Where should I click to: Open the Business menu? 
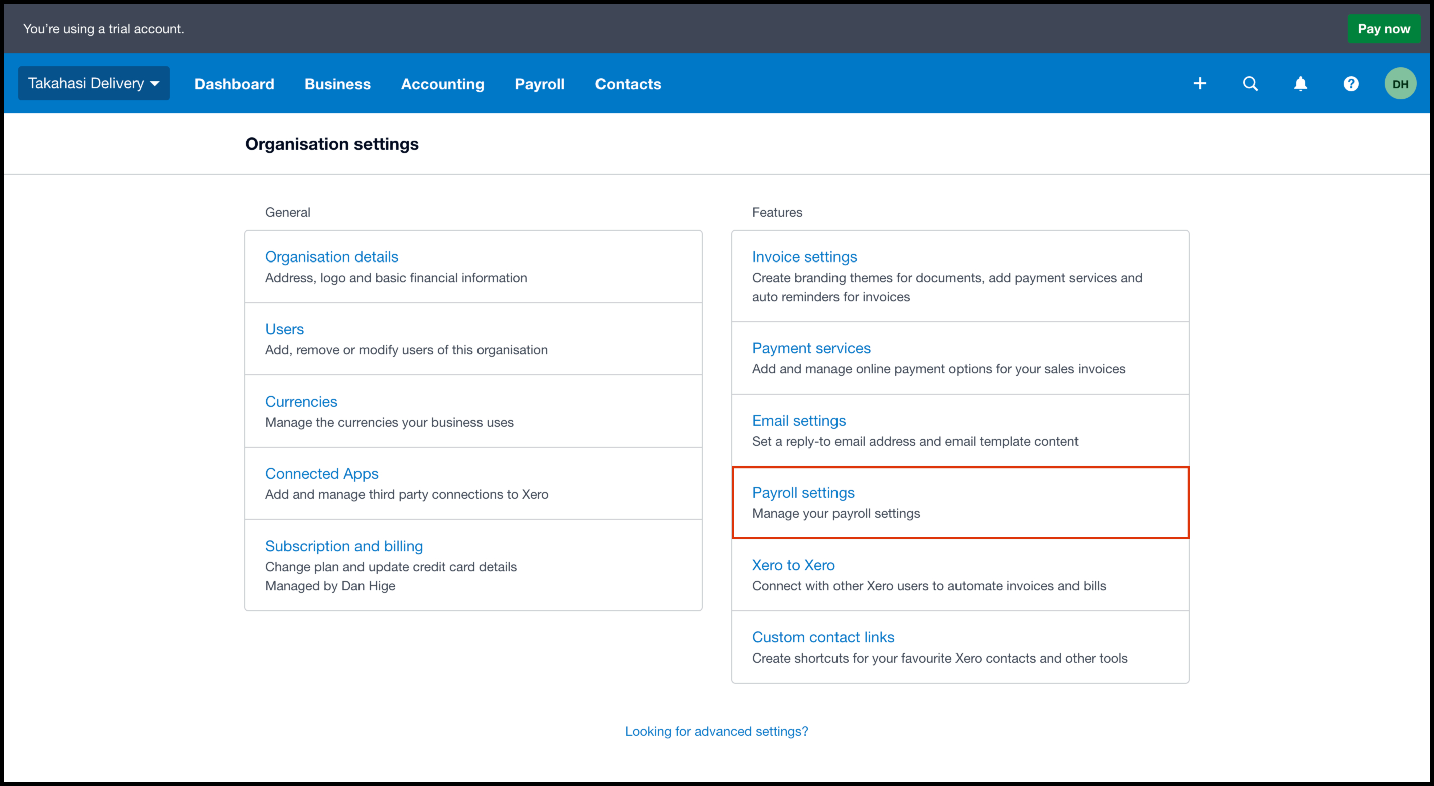[337, 84]
